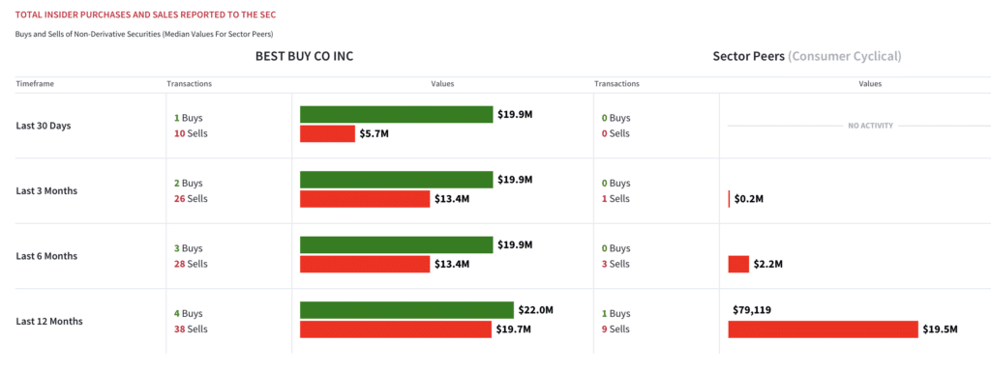
Task: Click sector peers '1 Buys' in Last 12 Months
Action: point(616,313)
